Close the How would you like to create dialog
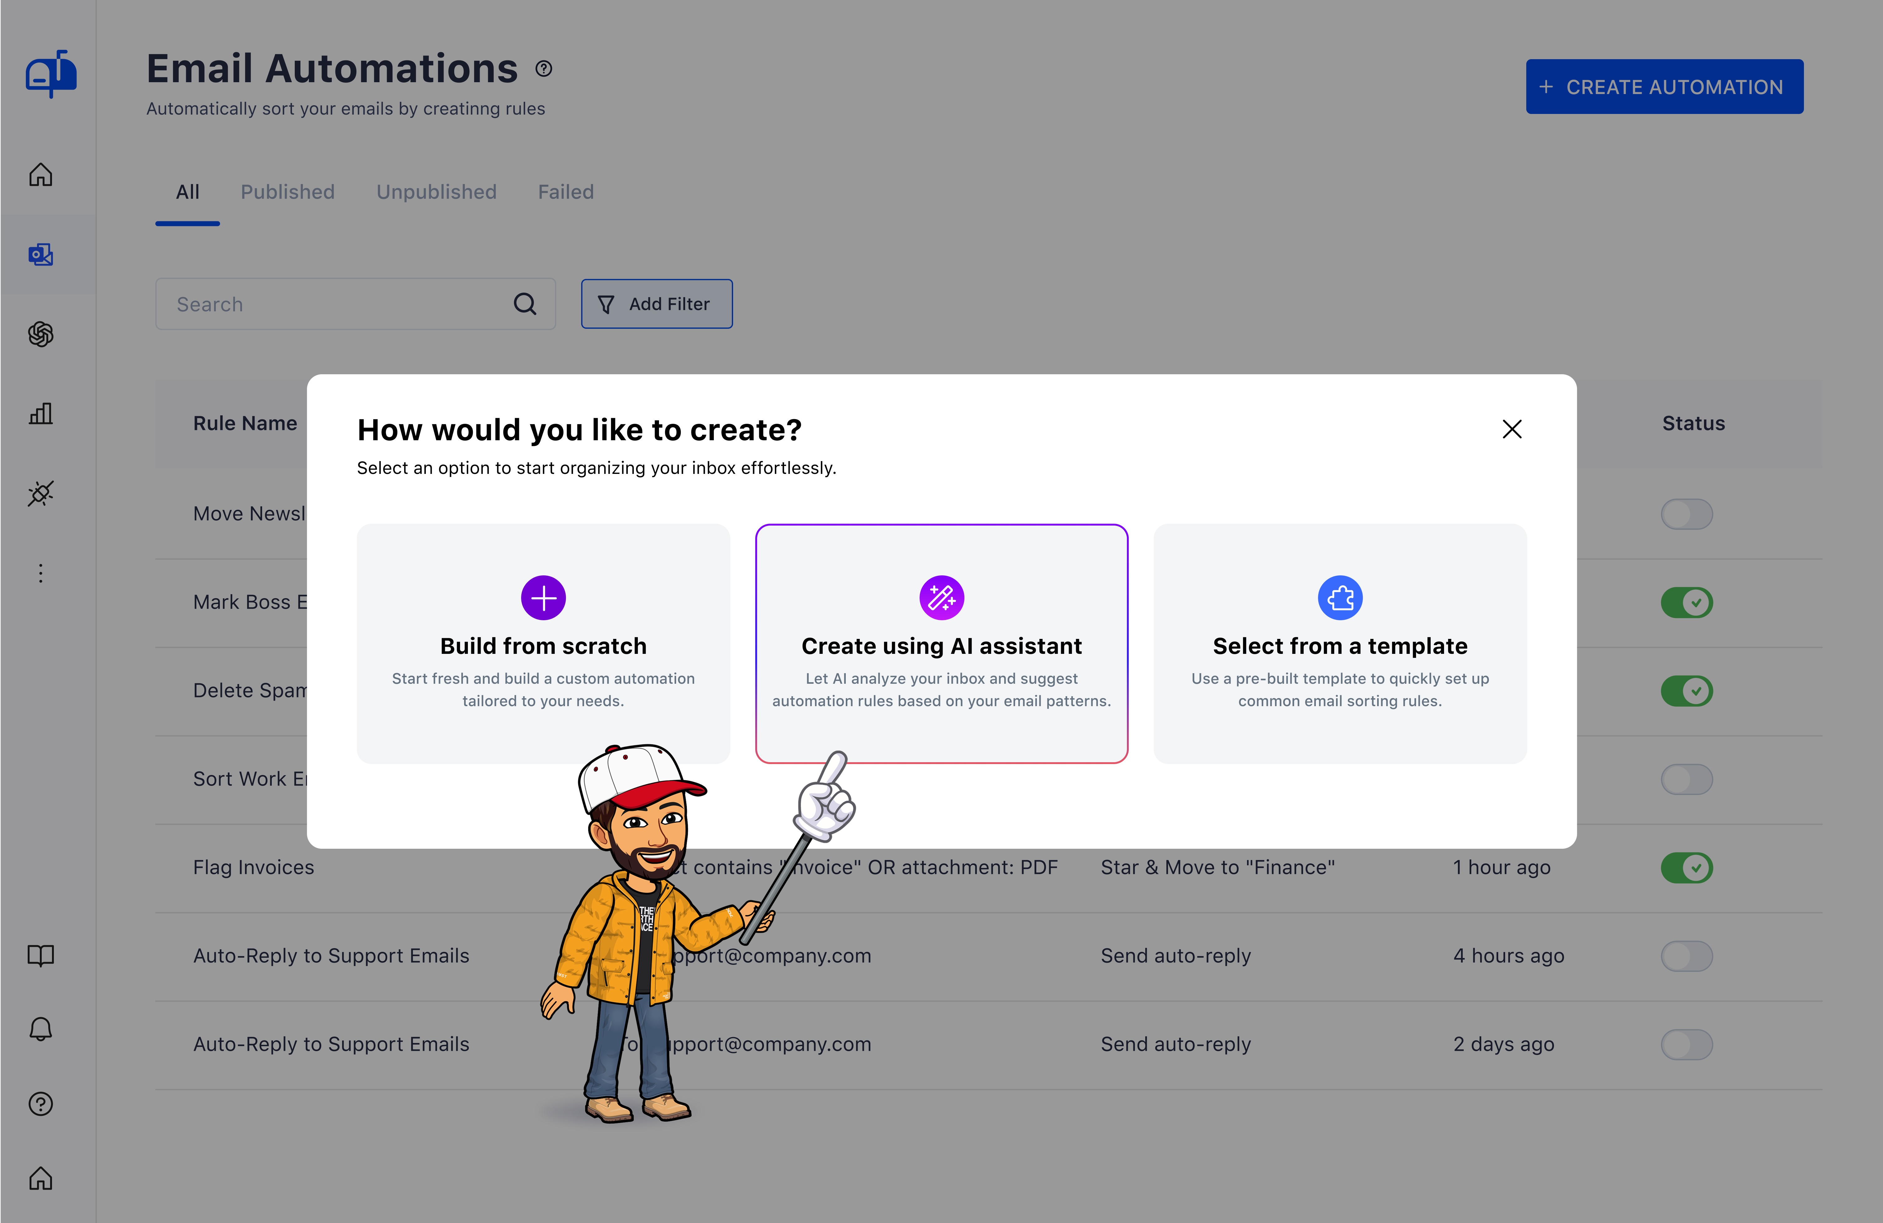This screenshot has height=1223, width=1883. (1512, 429)
